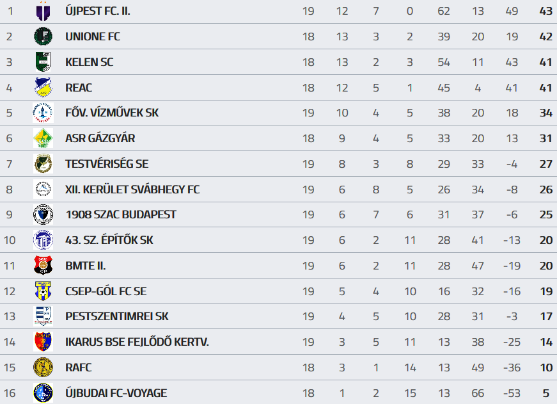Click the Unione FC club logo
The height and width of the screenshot is (404, 557).
(x=43, y=36)
